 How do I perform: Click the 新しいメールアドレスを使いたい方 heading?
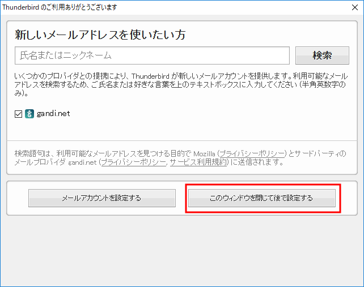click(x=100, y=35)
